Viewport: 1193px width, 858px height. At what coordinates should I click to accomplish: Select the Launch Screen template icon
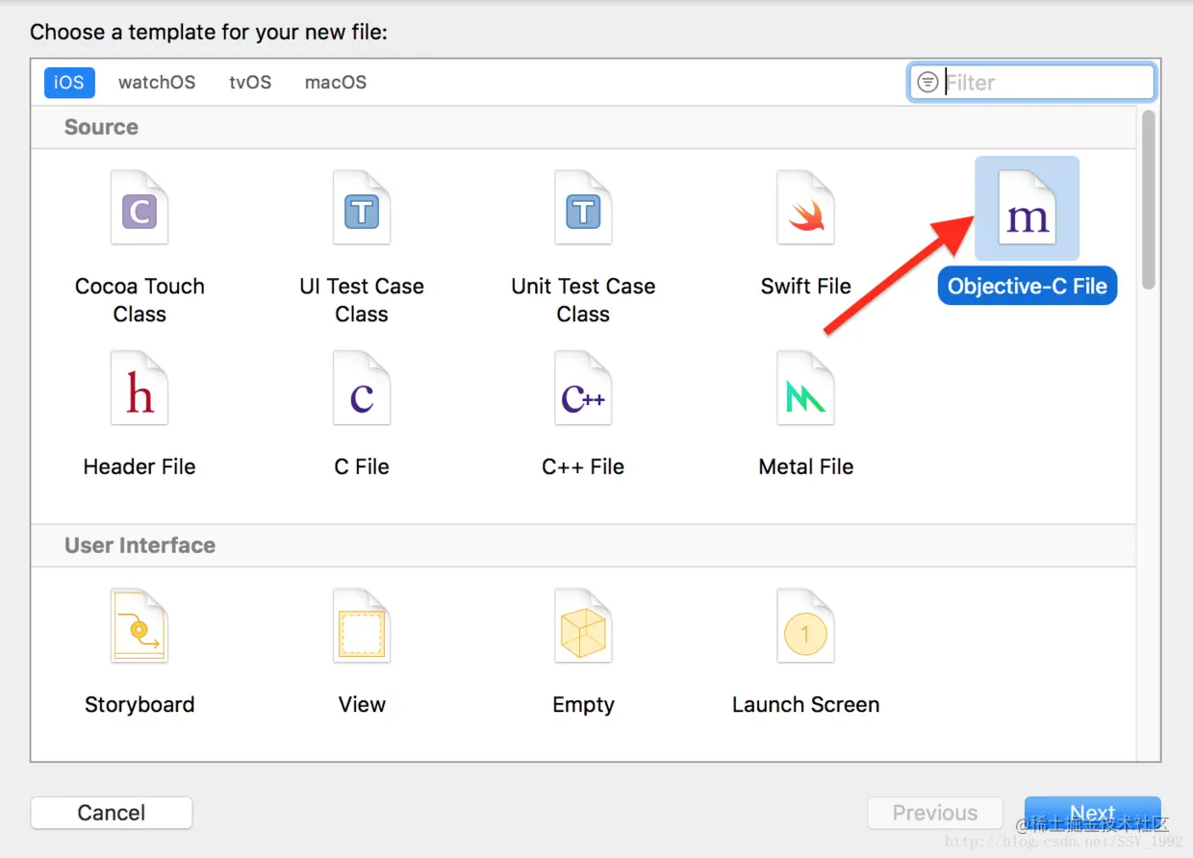pyautogui.click(x=805, y=627)
